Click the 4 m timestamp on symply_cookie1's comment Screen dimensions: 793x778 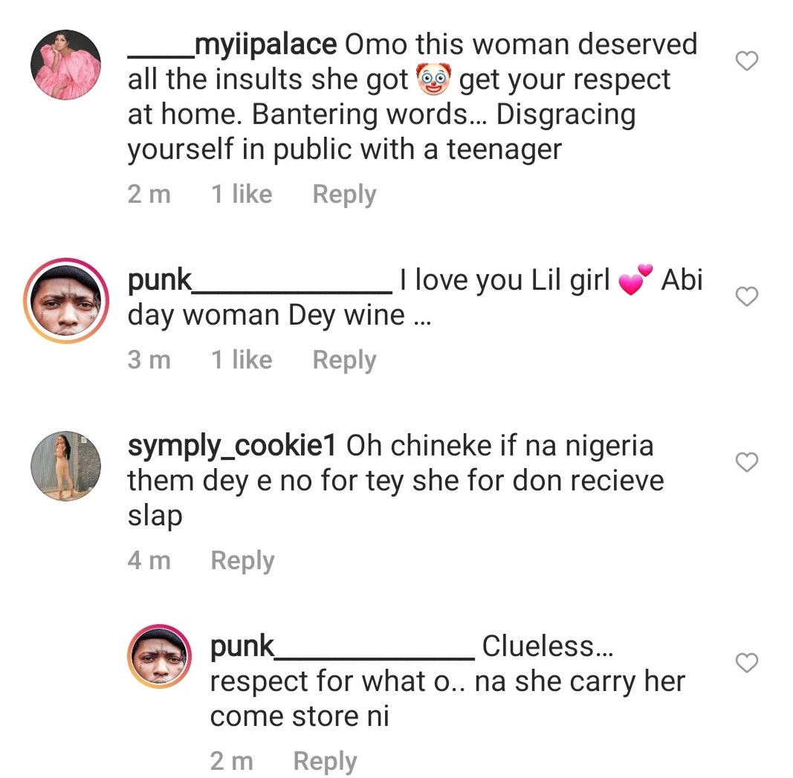149,560
